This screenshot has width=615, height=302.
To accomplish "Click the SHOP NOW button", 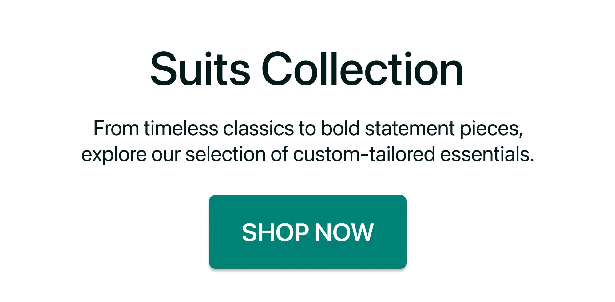I will click(x=307, y=232).
